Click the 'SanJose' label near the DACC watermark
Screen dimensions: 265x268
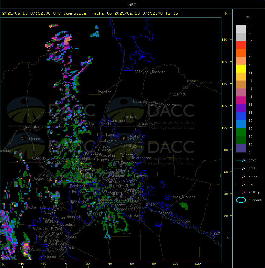130,117
